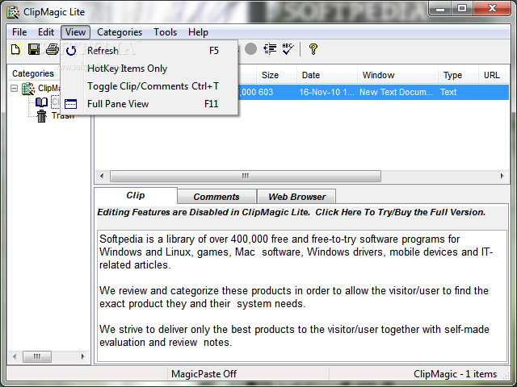Click the Print toolbar icon
This screenshot has width=517, height=387.
coord(52,49)
